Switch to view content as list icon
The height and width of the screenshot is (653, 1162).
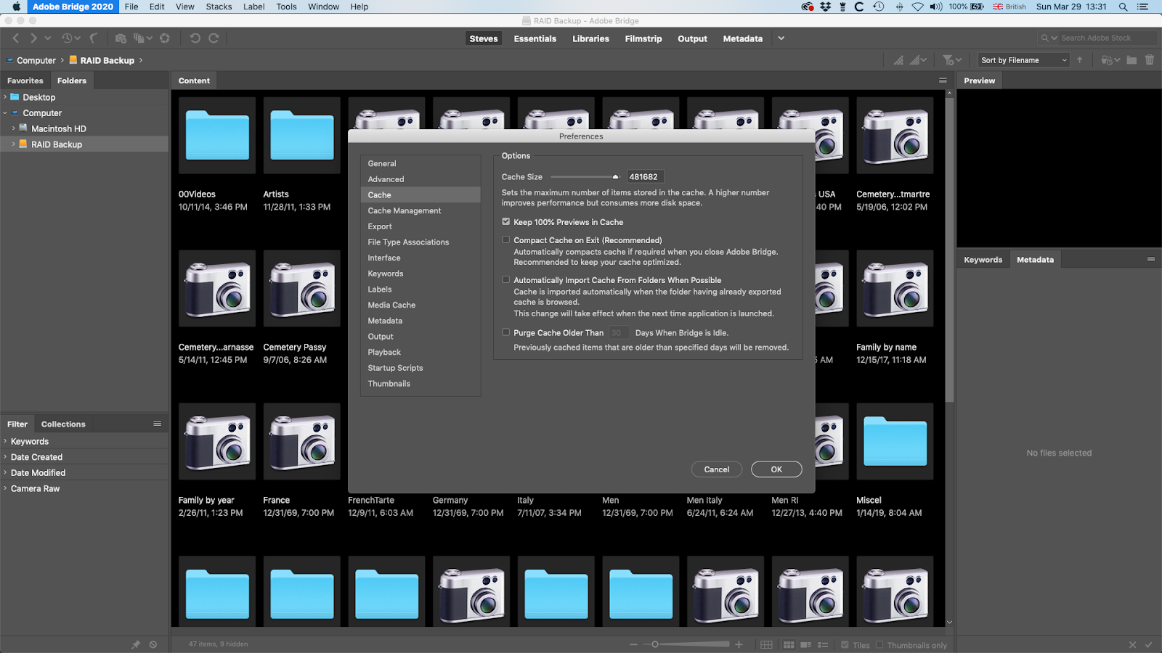(823, 645)
